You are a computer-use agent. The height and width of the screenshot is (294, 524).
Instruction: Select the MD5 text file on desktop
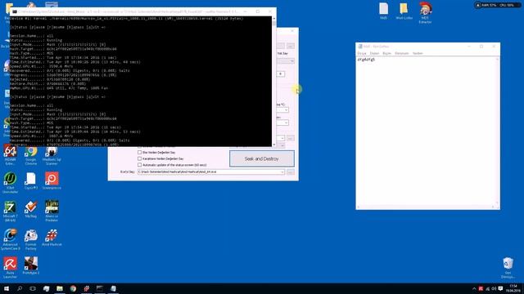[x=384, y=11]
